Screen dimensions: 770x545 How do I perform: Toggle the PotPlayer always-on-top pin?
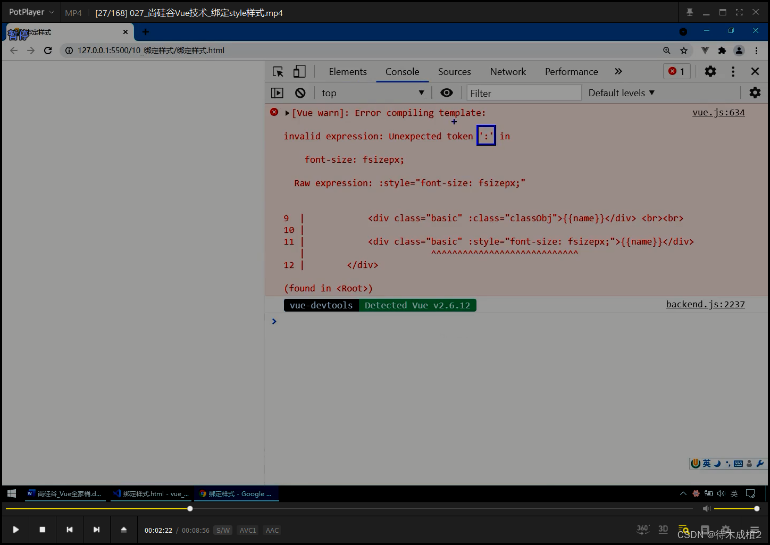click(690, 12)
